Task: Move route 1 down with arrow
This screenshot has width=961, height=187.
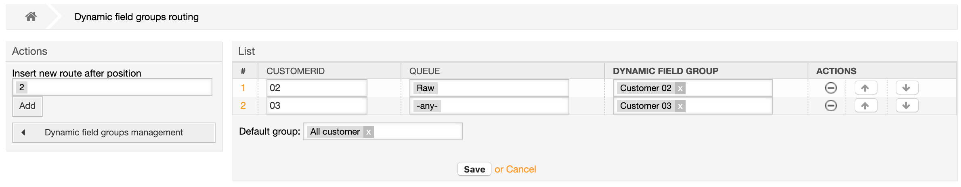Action: [x=906, y=88]
